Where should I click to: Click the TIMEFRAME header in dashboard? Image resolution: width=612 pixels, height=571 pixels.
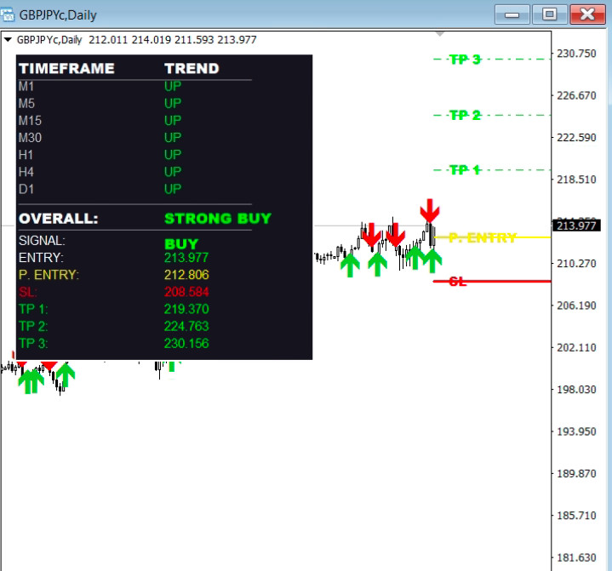66,69
